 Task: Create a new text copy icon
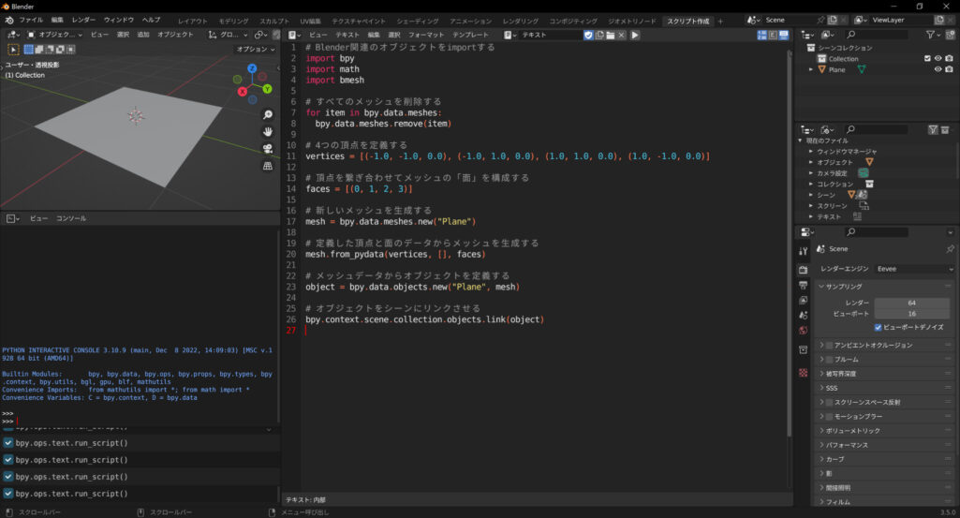click(599, 35)
